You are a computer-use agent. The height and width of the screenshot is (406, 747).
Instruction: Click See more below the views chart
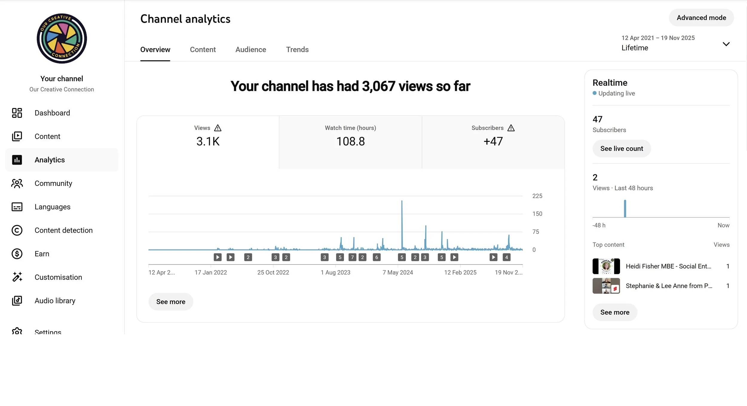pyautogui.click(x=171, y=302)
